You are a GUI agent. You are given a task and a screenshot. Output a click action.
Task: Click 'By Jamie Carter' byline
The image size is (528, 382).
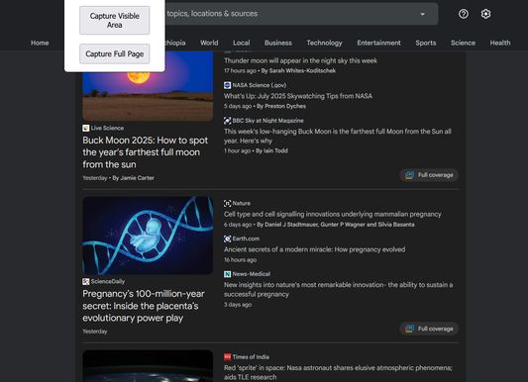133,178
